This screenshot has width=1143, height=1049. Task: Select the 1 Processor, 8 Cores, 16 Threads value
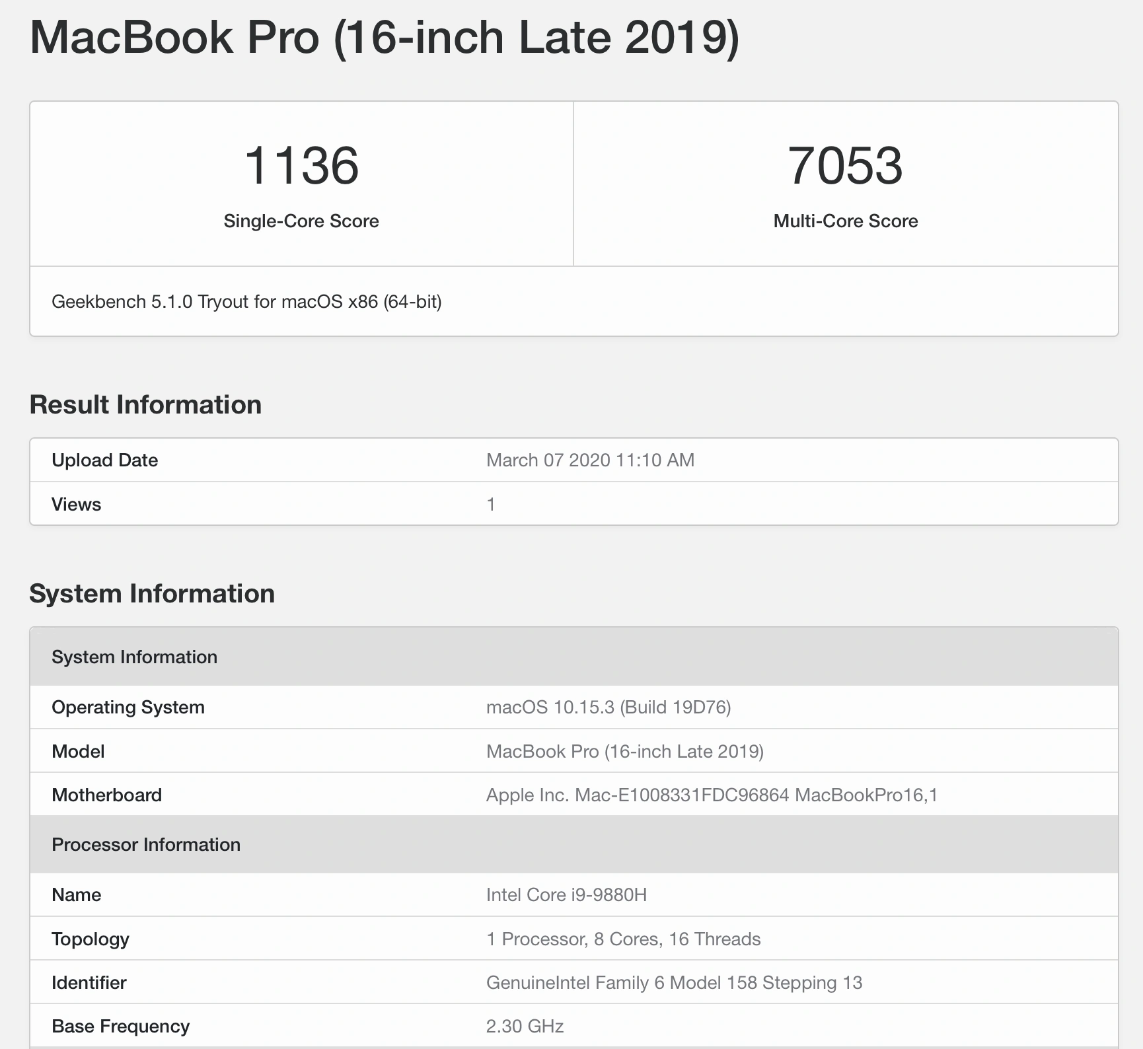(x=623, y=939)
